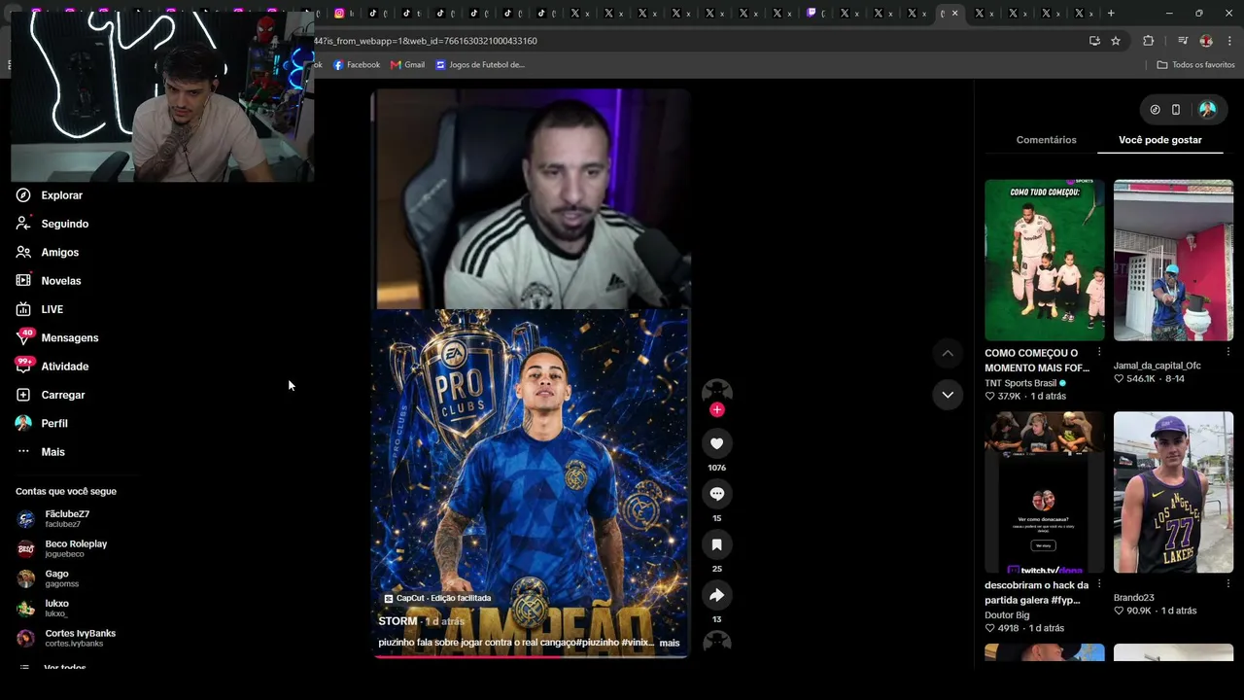Save the video with the bookmark icon
This screenshot has width=1244, height=700.
(717, 544)
